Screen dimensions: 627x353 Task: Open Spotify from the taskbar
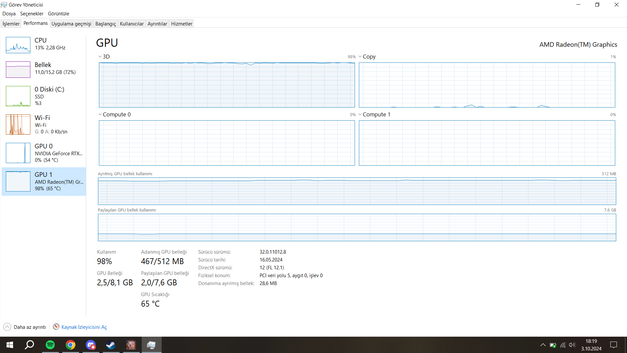(50, 345)
